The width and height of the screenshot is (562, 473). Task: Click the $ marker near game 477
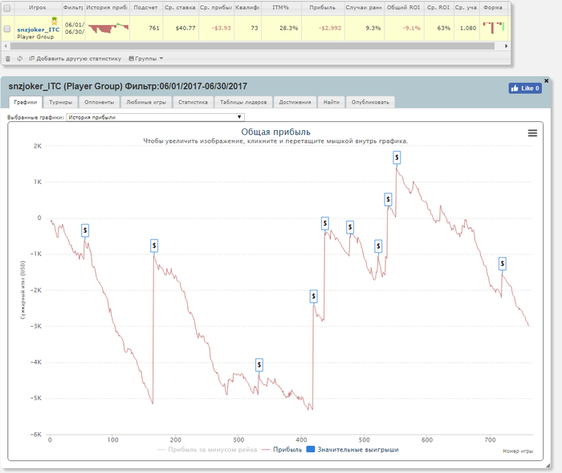pos(350,227)
